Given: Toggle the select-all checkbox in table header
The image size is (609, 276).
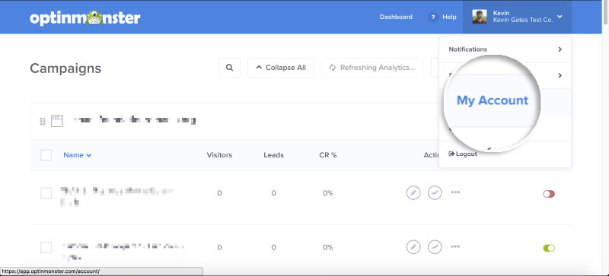Looking at the screenshot, I should 46,155.
